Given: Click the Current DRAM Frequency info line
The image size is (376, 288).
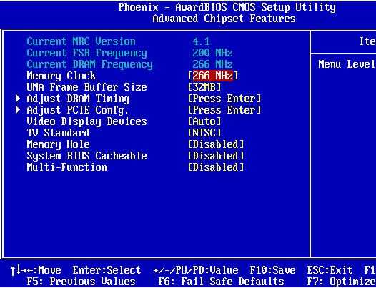Looking at the screenshot, I should click(x=129, y=64).
